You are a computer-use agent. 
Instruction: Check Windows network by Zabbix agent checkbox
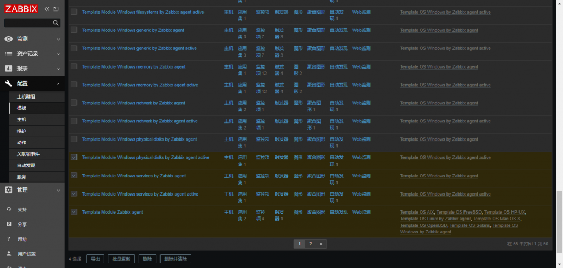pos(74,103)
